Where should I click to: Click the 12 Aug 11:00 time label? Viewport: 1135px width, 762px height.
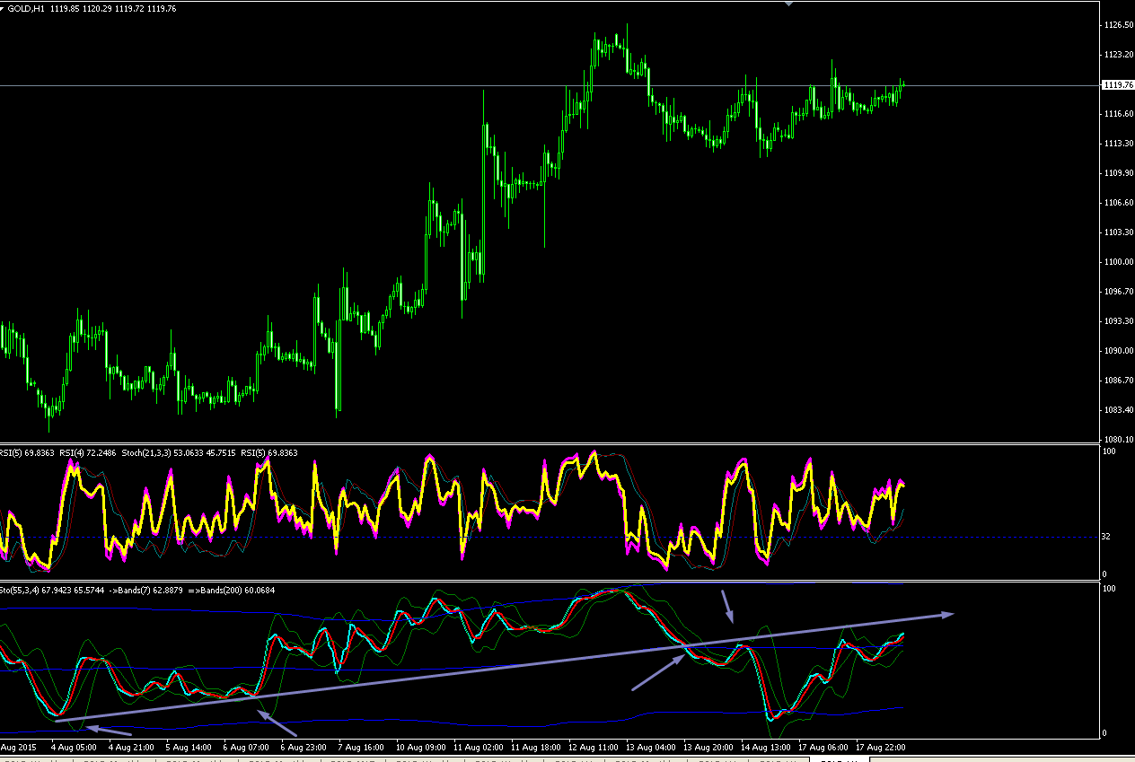click(x=594, y=747)
